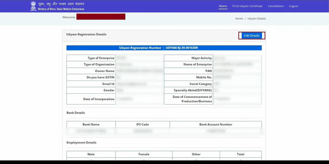Select the Mobile No. label

pos(204,77)
